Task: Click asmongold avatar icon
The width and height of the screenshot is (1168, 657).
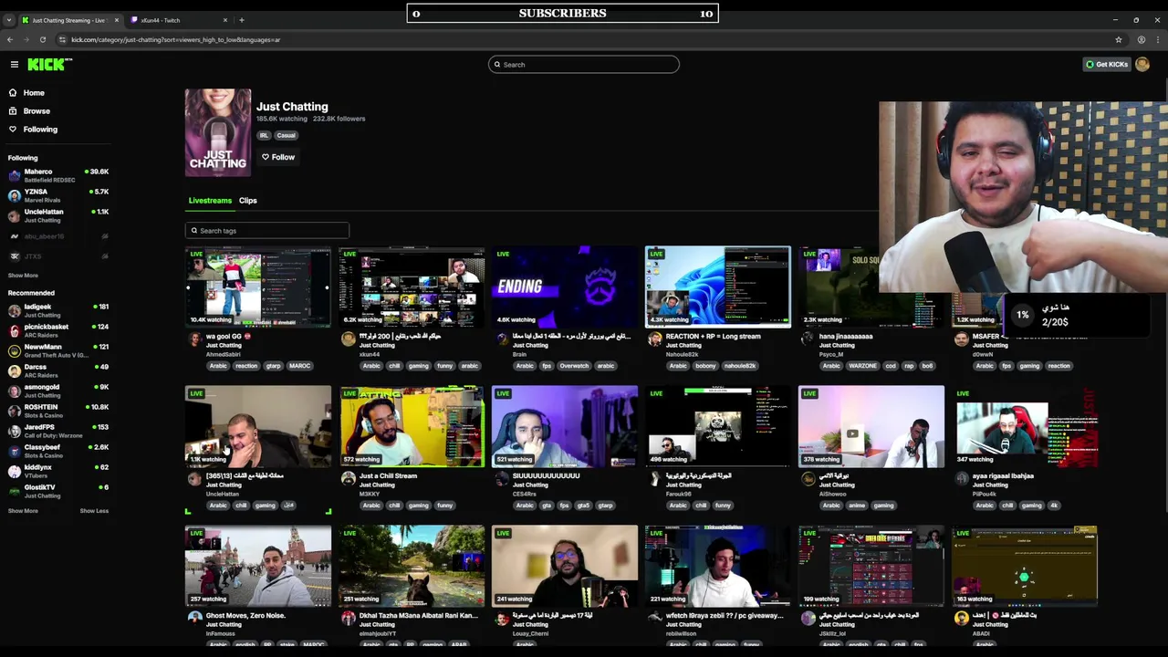Action: (x=14, y=391)
